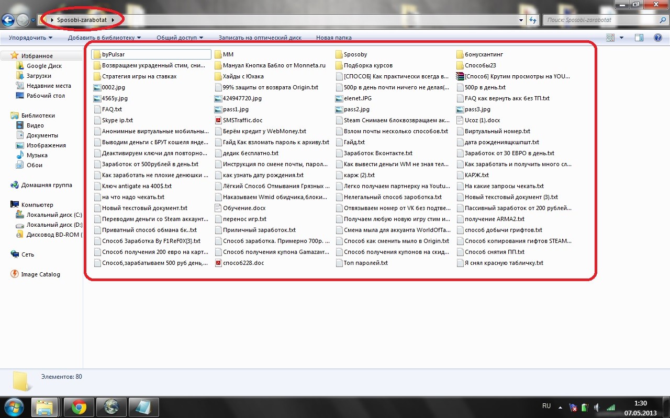
Task: Open the Общий доступ menu
Action: tap(180, 38)
